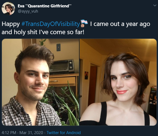
Task: Click the trans flag emoji icon
Action: point(84,23)
